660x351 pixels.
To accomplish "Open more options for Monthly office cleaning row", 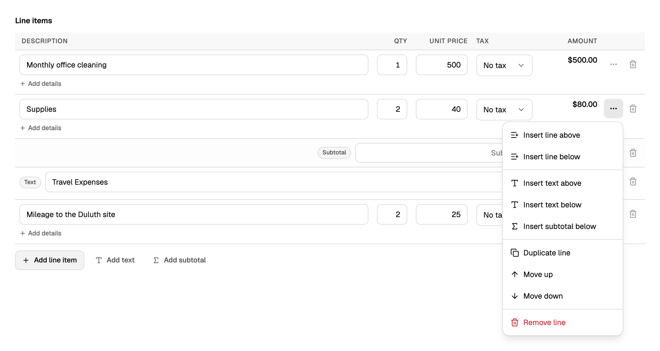I will pyautogui.click(x=613, y=65).
